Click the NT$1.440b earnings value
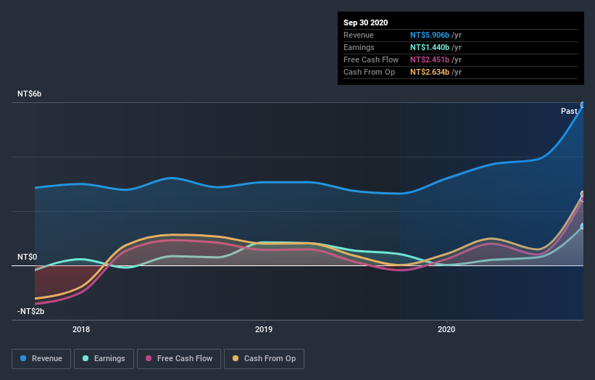 pyautogui.click(x=430, y=47)
